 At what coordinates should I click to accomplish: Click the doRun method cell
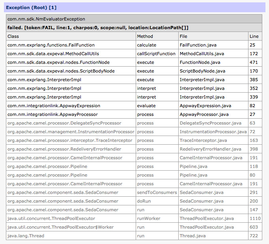point(157,201)
